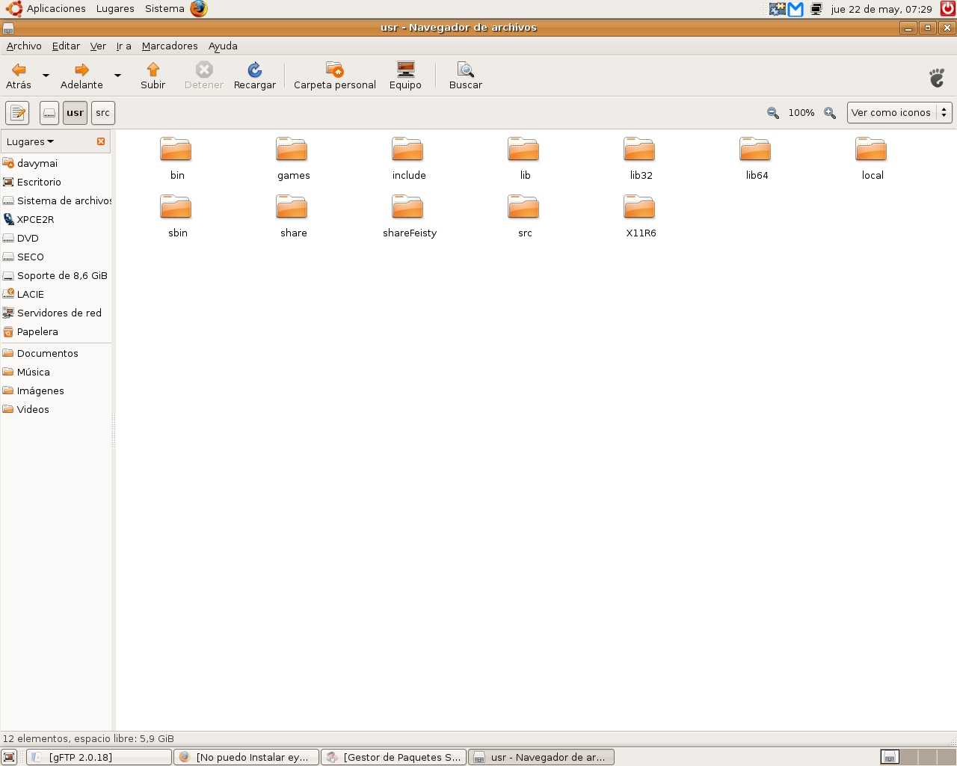This screenshot has height=766, width=957.
Task: Open Carpeta personal home folder icon
Action: 334,70
